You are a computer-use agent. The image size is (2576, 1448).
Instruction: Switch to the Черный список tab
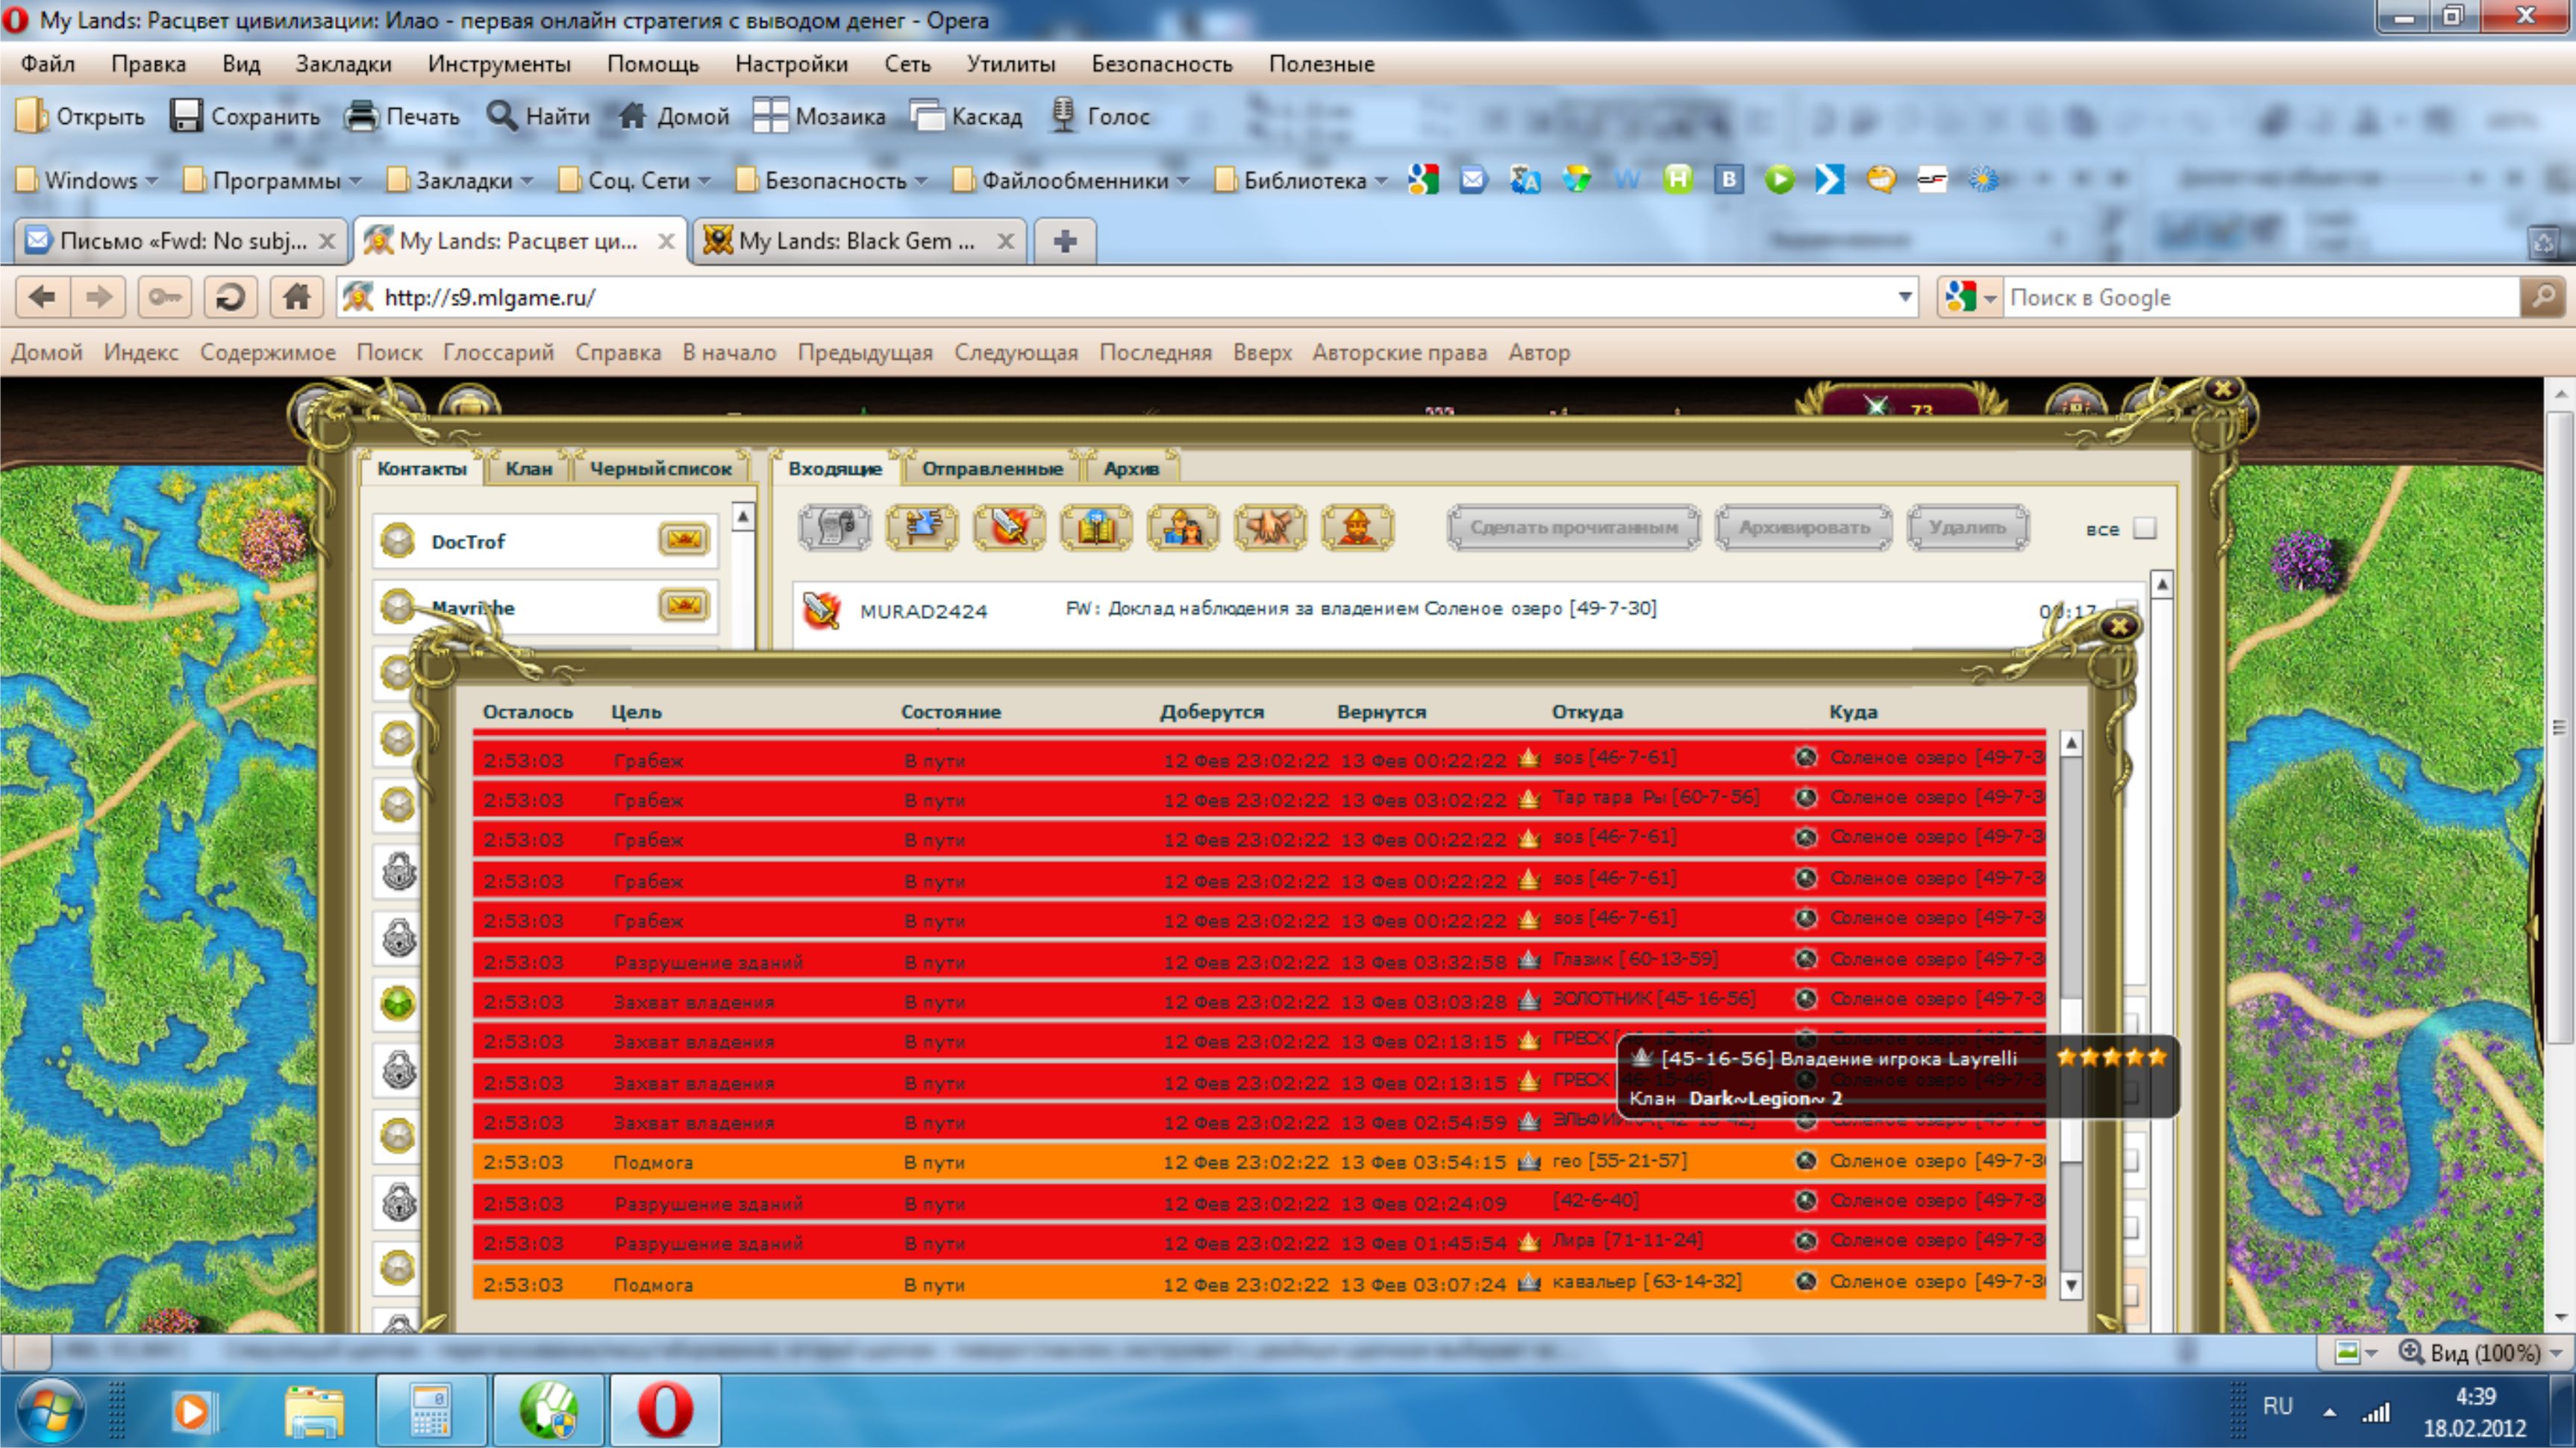click(660, 468)
